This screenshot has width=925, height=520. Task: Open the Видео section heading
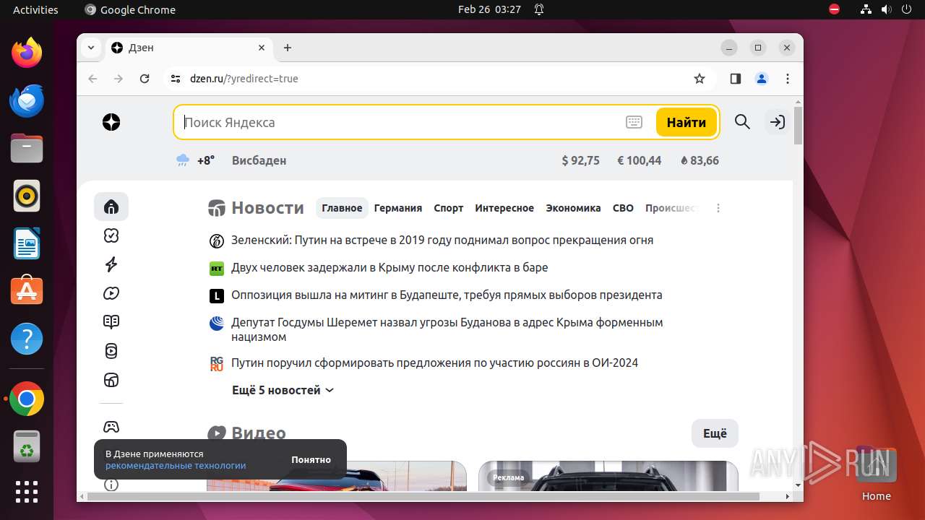click(x=247, y=433)
